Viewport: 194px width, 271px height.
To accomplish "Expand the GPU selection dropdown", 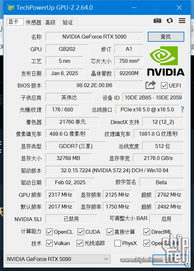I will click(x=58, y=259).
